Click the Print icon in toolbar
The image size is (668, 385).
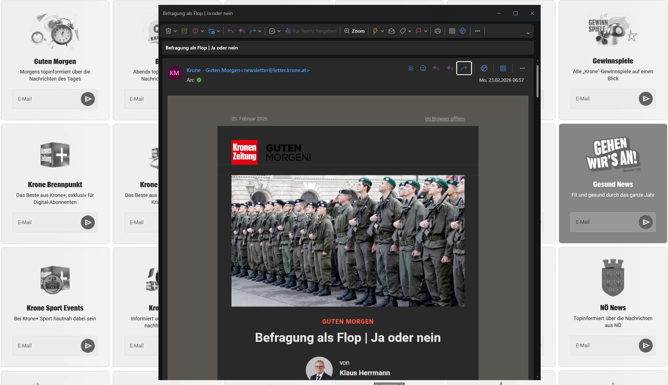pyautogui.click(x=438, y=31)
